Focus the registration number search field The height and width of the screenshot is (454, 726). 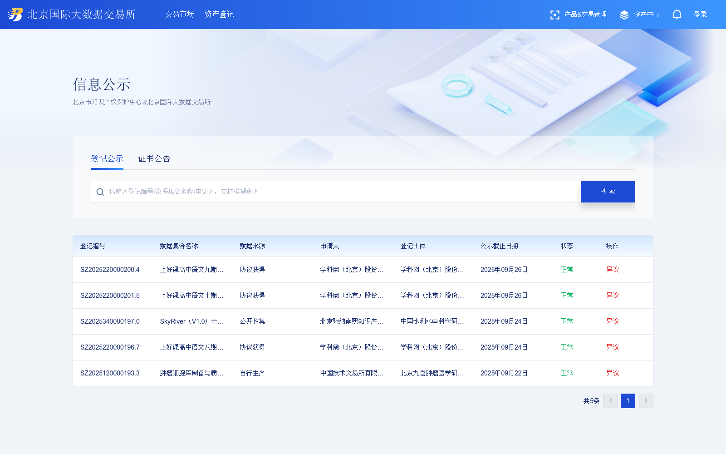coord(336,192)
